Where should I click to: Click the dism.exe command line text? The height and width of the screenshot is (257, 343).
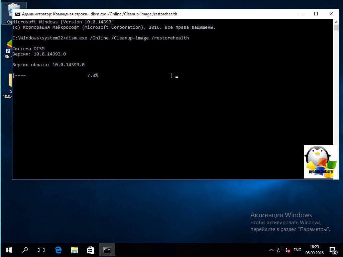127,38
